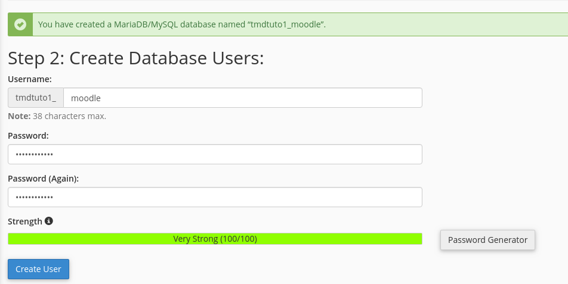The image size is (568, 284).
Task: Click the Password: field label
Action: coord(28,135)
